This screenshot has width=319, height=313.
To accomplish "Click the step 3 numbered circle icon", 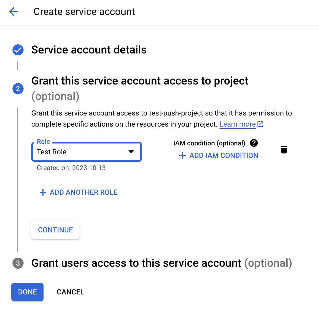I will click(x=18, y=263).
